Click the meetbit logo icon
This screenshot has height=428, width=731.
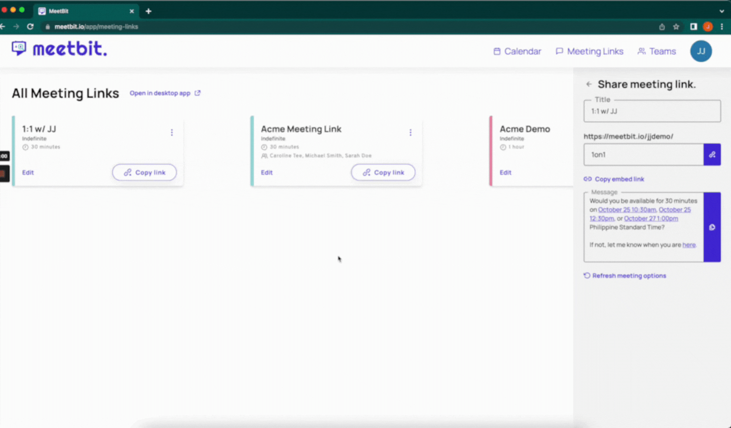click(x=19, y=49)
